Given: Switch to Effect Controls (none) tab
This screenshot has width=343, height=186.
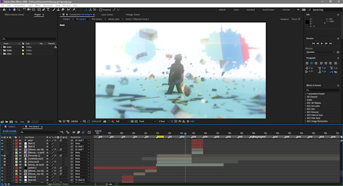Looking at the screenshot, I should (15, 15).
